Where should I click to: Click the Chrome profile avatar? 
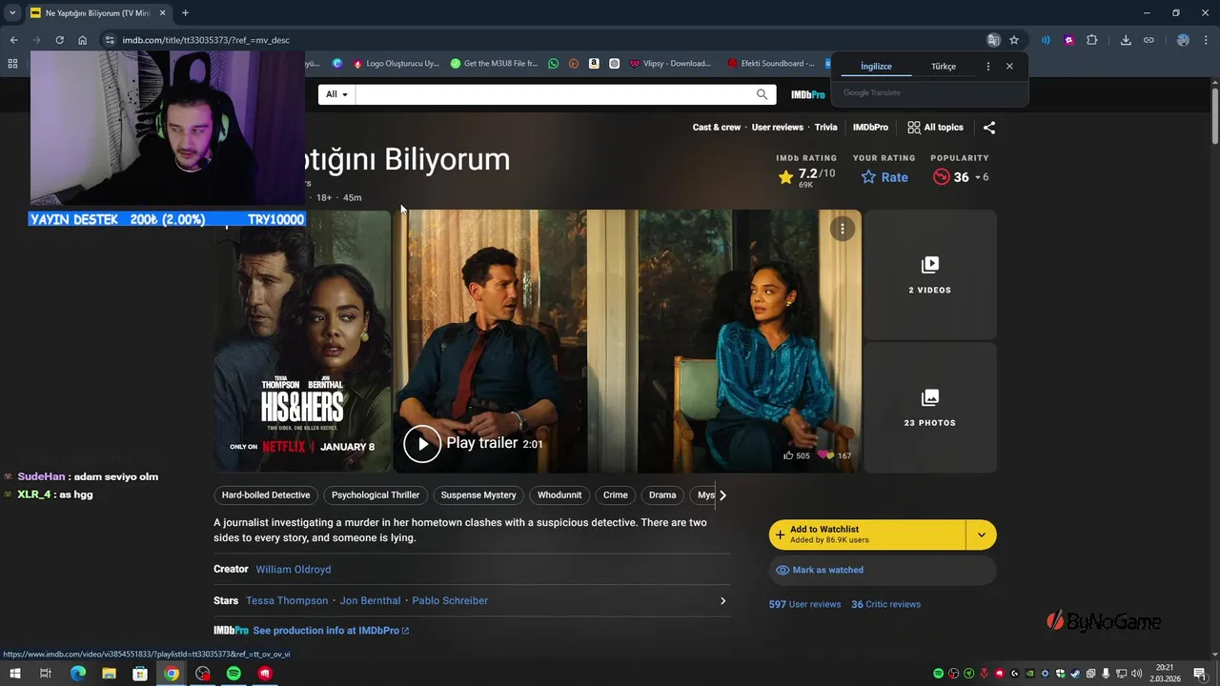click(1183, 40)
